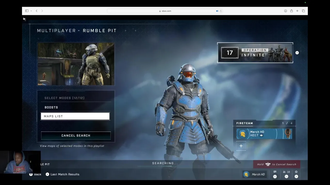Screen dimensions: 330x185
Task: Click the menu button under the gear
Action: click(x=296, y=177)
